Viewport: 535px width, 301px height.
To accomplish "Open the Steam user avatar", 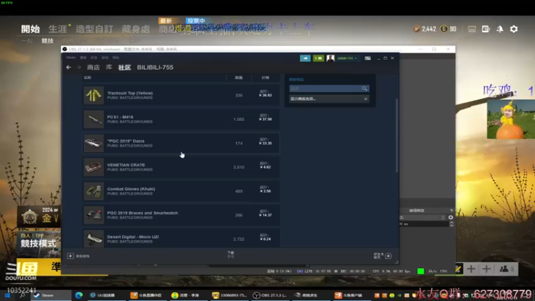I will 330,58.
